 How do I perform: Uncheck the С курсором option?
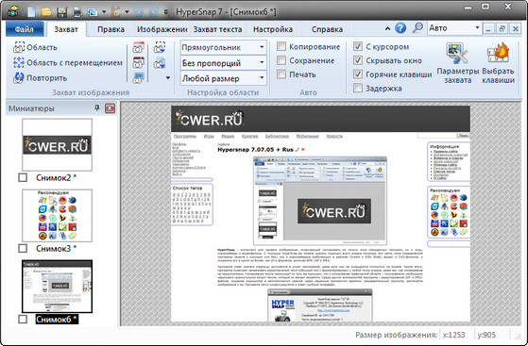pos(358,46)
